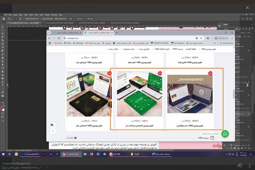Select the Move tool in Photoshop toolbar
The height and width of the screenshot is (170, 255).
[3, 26]
